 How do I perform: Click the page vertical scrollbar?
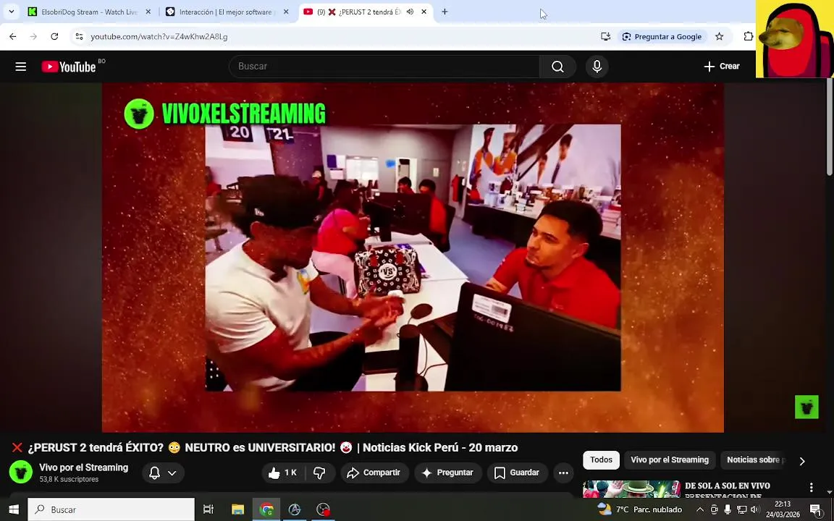pos(829,126)
